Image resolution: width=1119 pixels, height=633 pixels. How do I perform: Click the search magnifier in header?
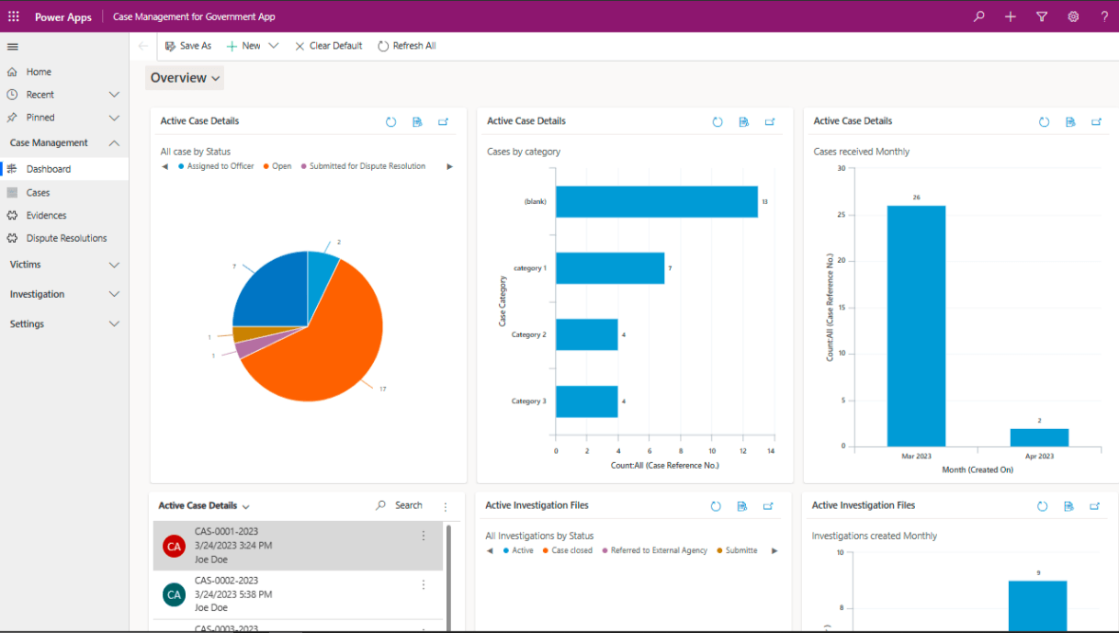coord(979,17)
